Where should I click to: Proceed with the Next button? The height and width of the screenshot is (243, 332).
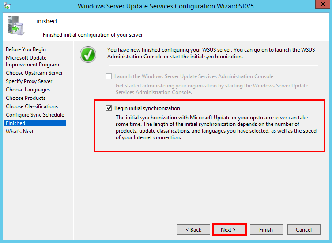coord(230,230)
